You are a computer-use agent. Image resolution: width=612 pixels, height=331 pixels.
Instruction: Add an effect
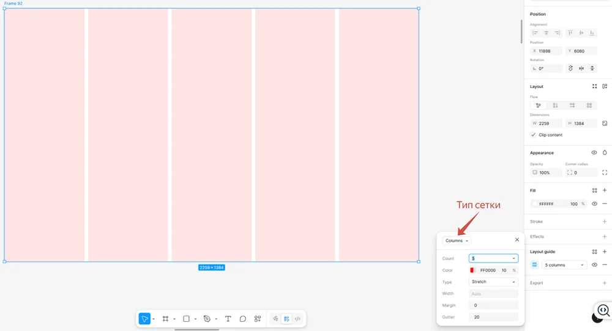coord(605,236)
